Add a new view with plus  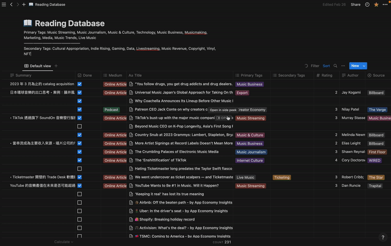56,66
